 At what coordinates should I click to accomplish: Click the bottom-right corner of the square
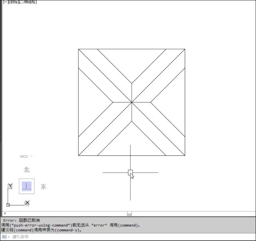click(185, 155)
